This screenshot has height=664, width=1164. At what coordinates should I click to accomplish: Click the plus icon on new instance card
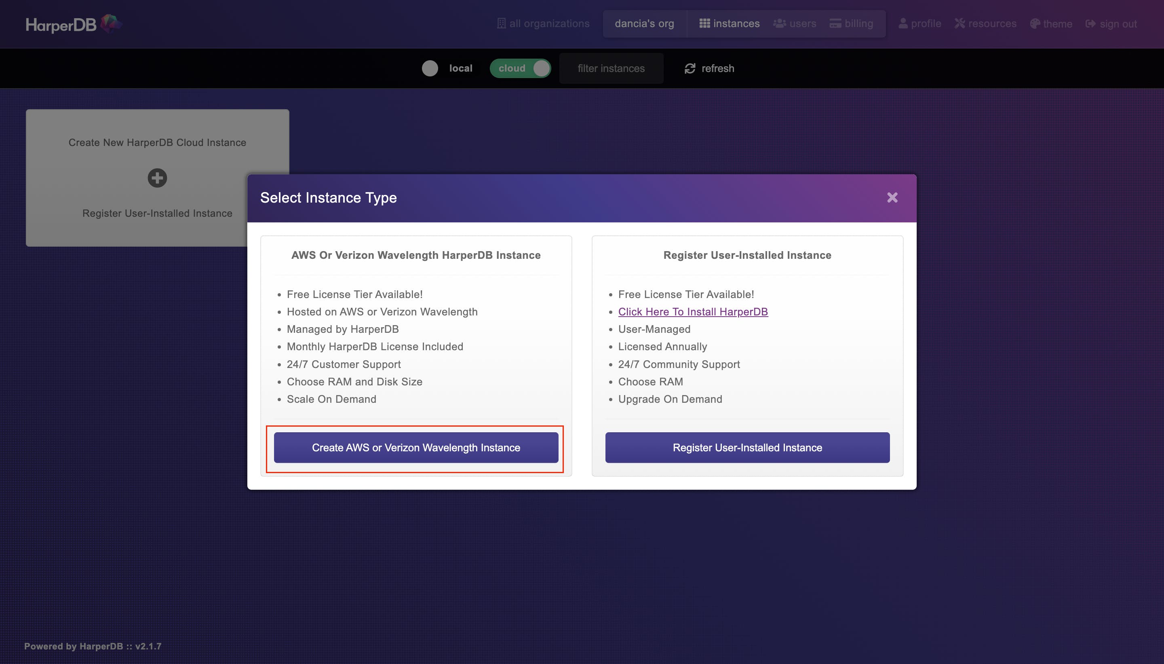(x=157, y=178)
